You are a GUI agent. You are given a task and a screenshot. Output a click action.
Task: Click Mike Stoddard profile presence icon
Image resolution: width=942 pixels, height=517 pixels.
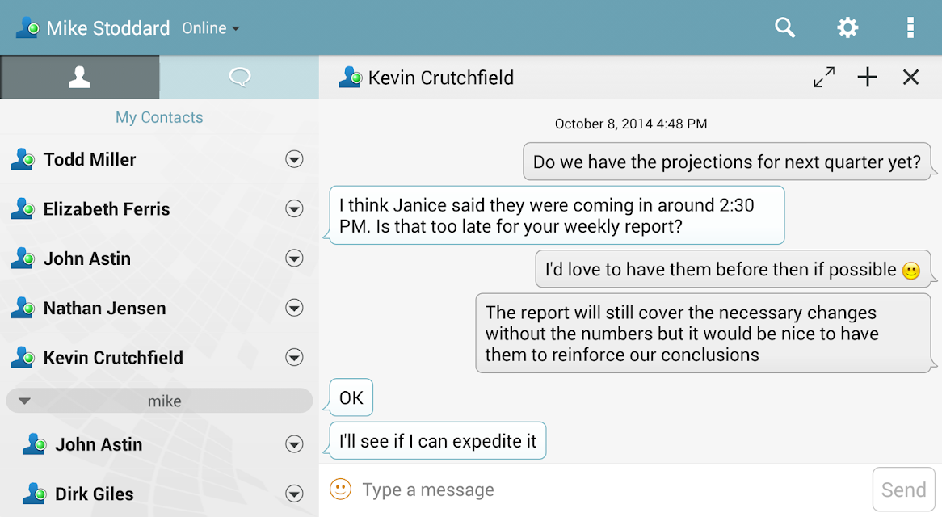coord(27,27)
